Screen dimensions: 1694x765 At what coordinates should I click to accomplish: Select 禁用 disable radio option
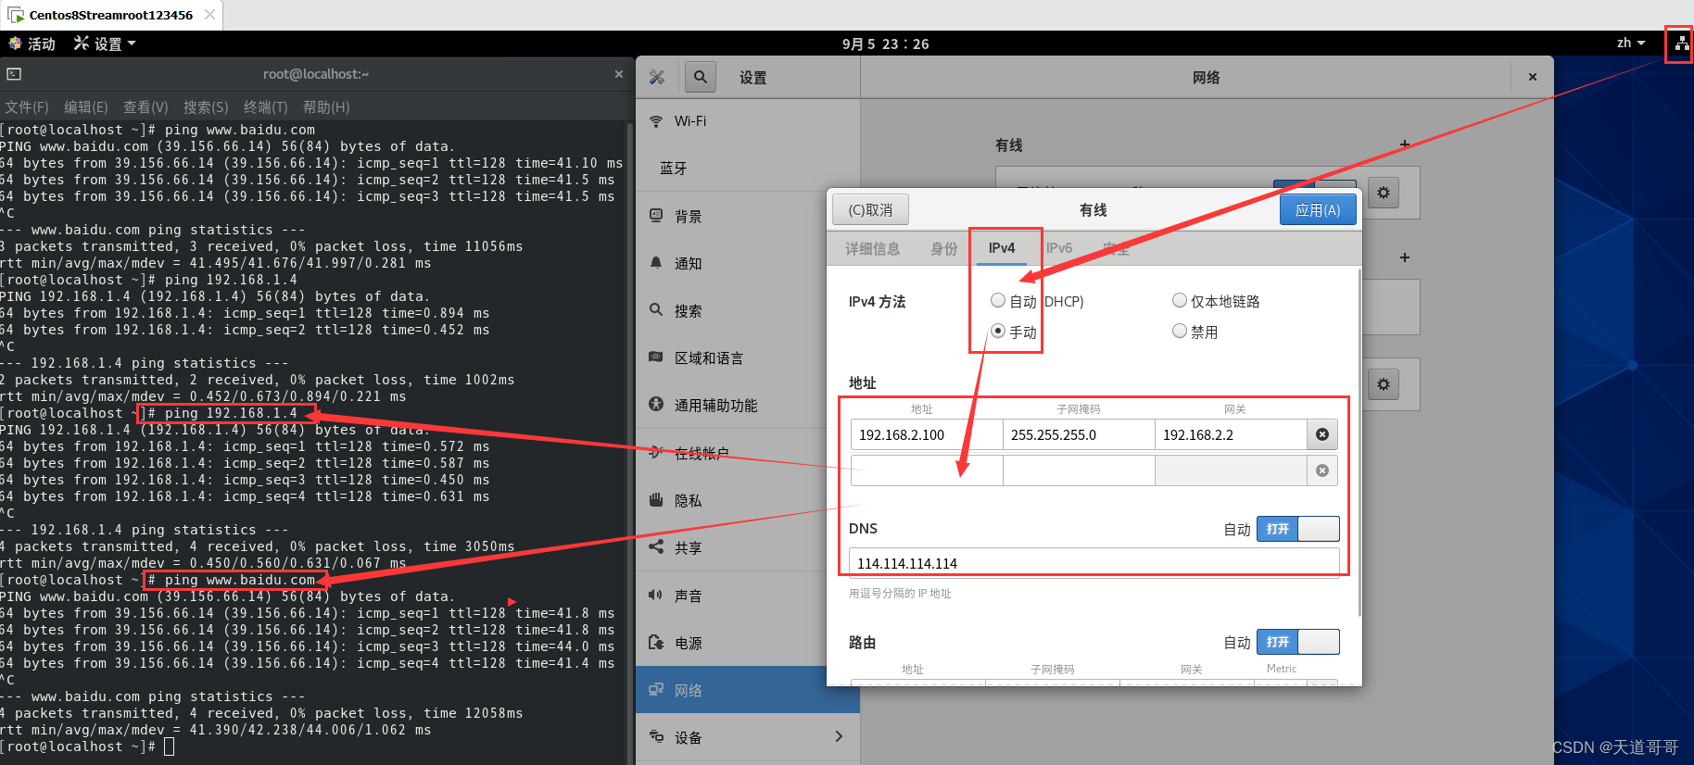[x=1180, y=331]
